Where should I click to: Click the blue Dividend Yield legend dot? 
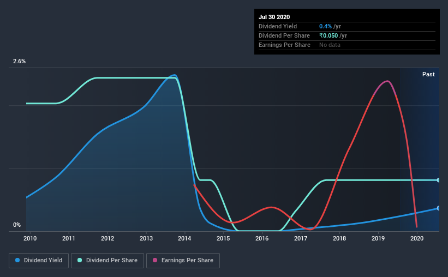pos(17,260)
